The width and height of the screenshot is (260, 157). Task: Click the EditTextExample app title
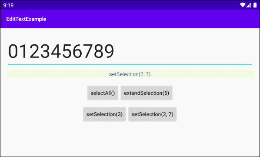26,19
